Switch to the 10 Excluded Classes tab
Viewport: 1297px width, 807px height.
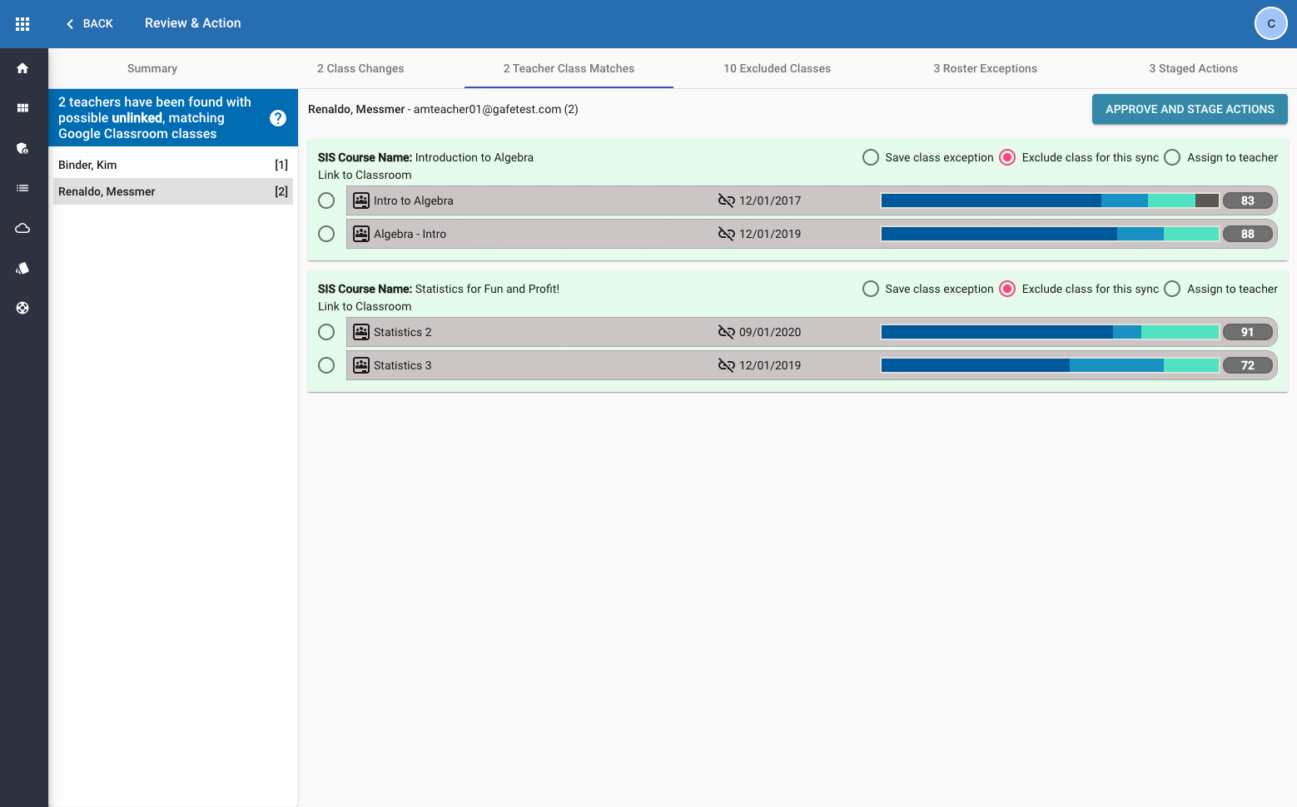(x=777, y=68)
